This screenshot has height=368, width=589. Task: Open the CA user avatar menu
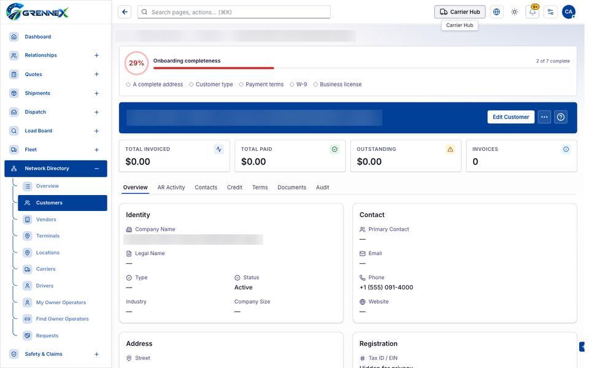(x=569, y=12)
